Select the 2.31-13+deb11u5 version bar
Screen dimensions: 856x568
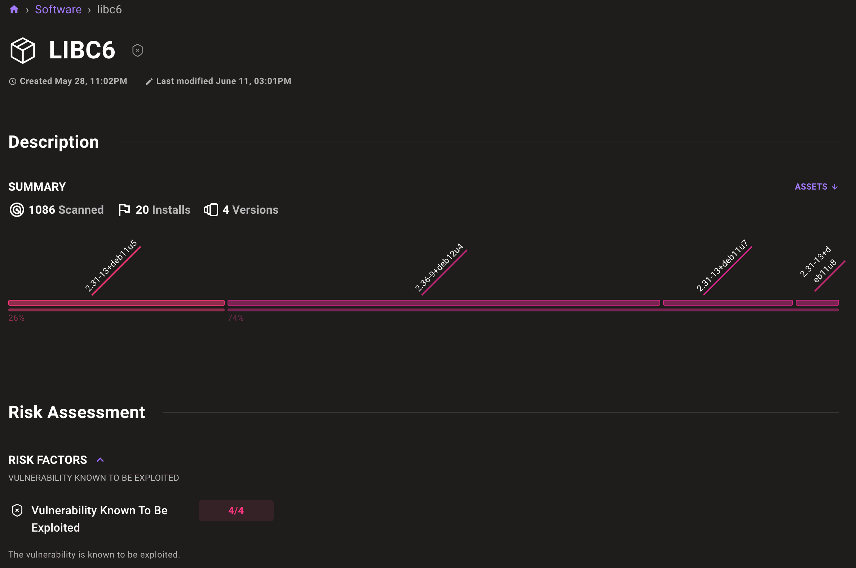click(116, 303)
